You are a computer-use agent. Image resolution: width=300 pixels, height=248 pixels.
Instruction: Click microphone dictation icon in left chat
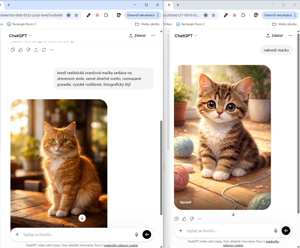pyautogui.click(x=136, y=235)
